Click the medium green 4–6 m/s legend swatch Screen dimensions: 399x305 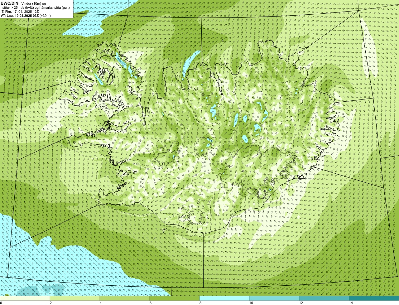125,298
